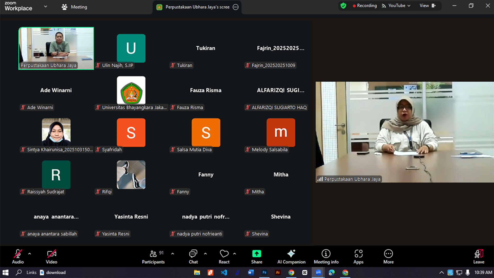Select Sintya Khairunisa's video thumbnail
This screenshot has height=278, width=494.
56,132
